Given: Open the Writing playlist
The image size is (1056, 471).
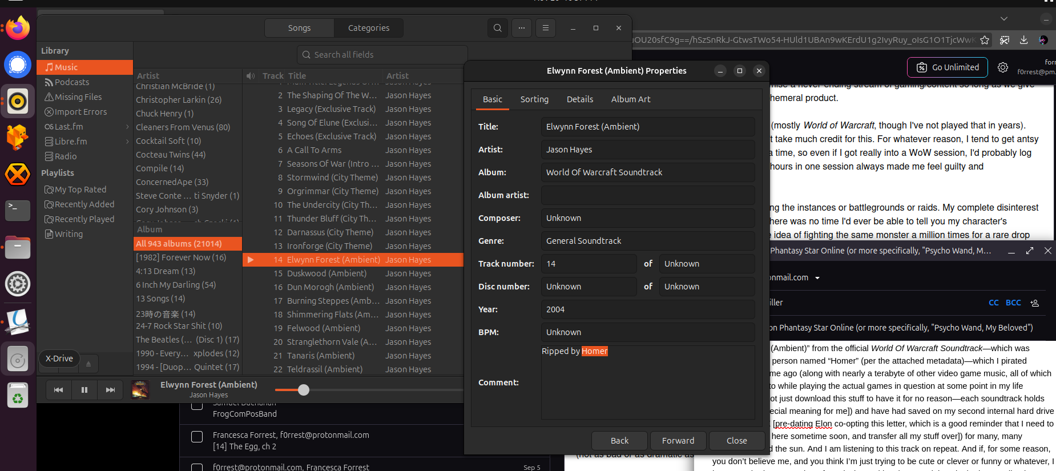Looking at the screenshot, I should coord(85,234).
